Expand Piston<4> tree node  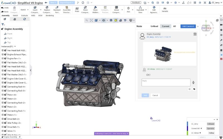pyautogui.click(x=3, y=95)
